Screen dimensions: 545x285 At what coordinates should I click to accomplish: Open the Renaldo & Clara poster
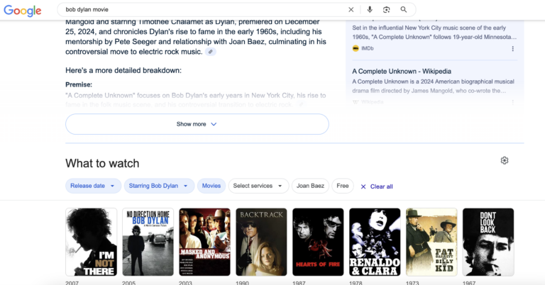(375, 242)
